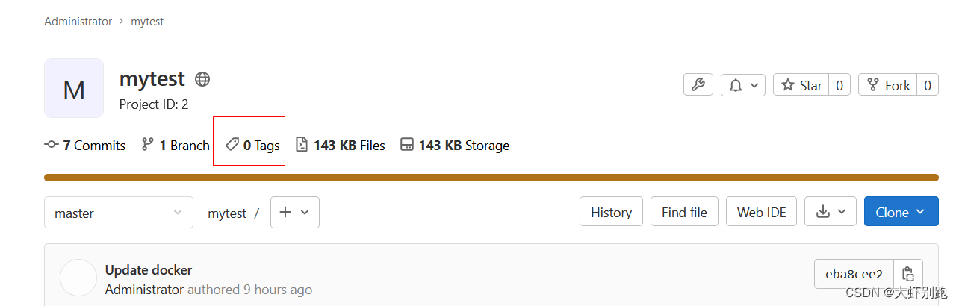Click the Administrator breadcrumb link
Screen dimensions: 959x306
[x=78, y=22]
